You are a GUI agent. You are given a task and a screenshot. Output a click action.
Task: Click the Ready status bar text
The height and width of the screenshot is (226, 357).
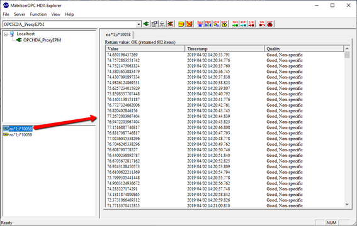(6, 223)
